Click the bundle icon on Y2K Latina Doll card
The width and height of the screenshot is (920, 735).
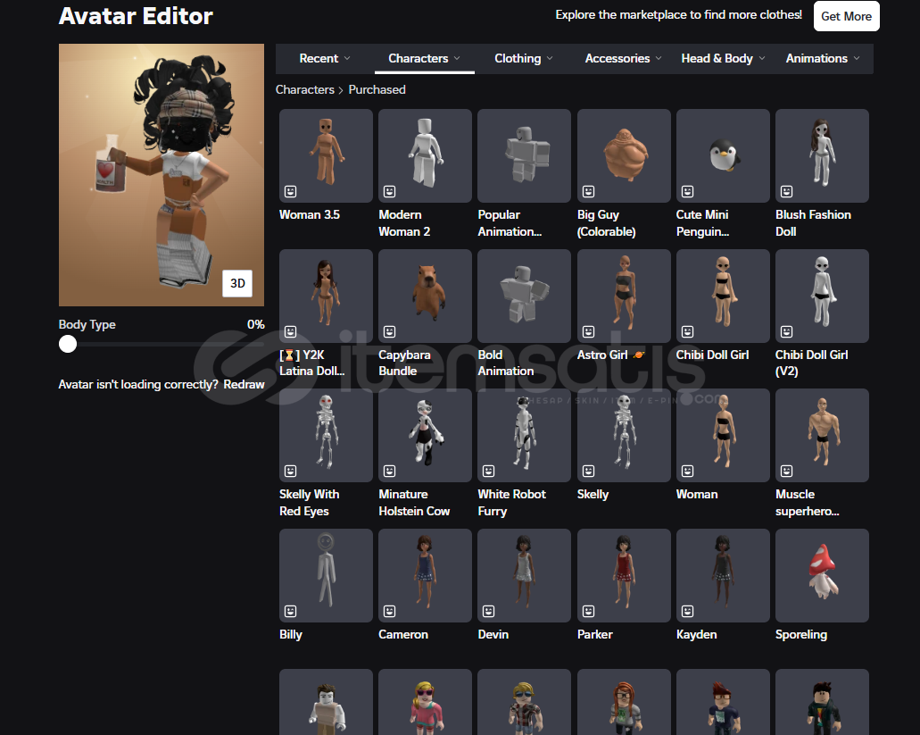point(290,331)
